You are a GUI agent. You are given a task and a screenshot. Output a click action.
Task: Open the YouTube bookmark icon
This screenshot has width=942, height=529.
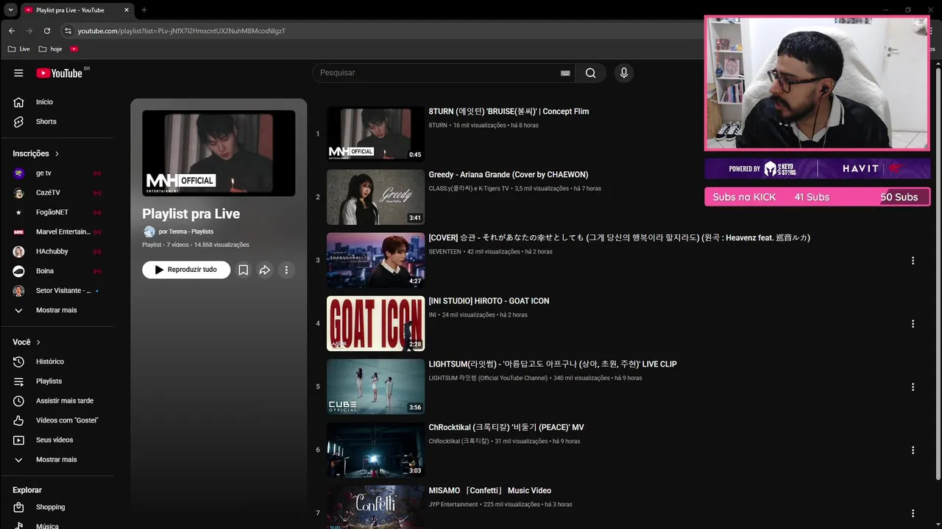(x=74, y=49)
